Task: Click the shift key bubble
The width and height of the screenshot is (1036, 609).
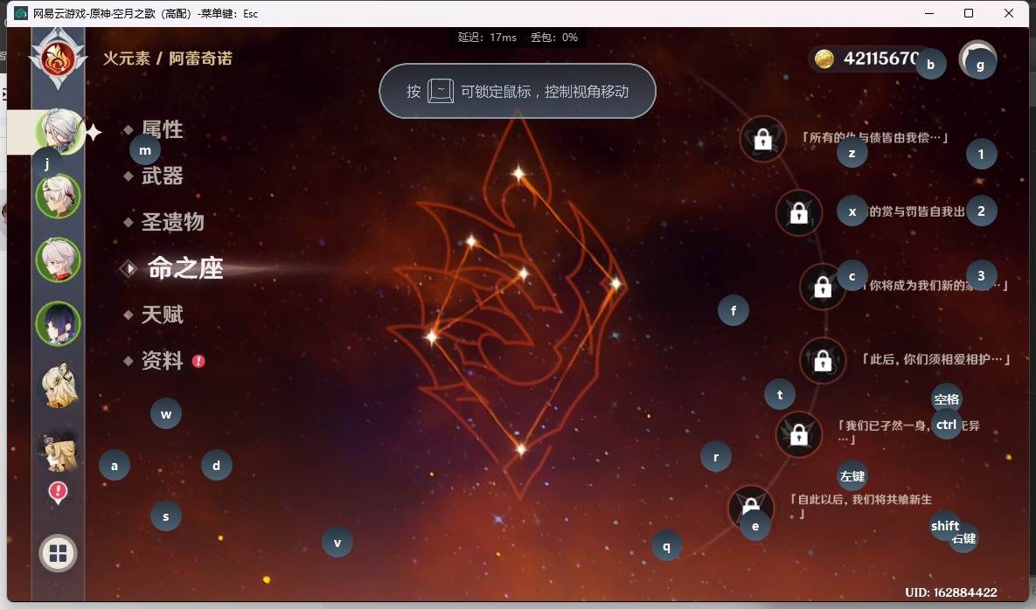Action: [x=945, y=526]
